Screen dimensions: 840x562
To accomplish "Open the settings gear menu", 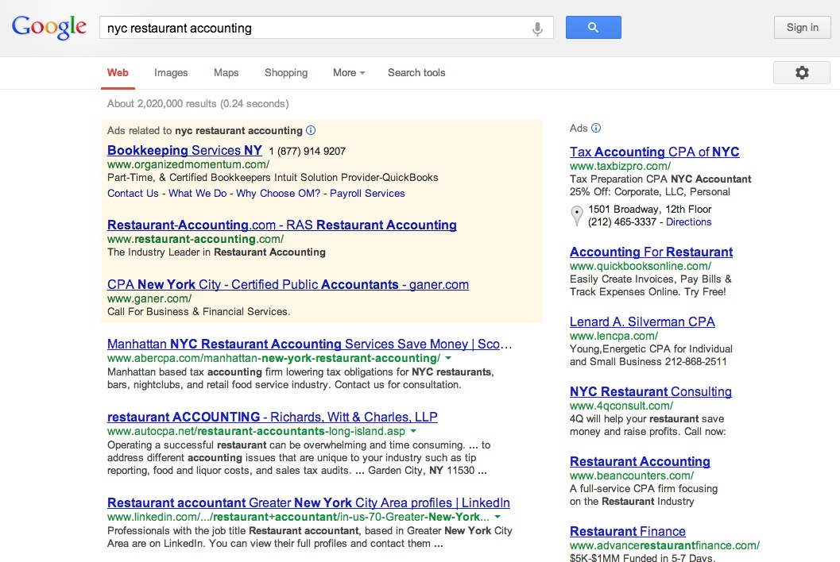I will [x=801, y=73].
